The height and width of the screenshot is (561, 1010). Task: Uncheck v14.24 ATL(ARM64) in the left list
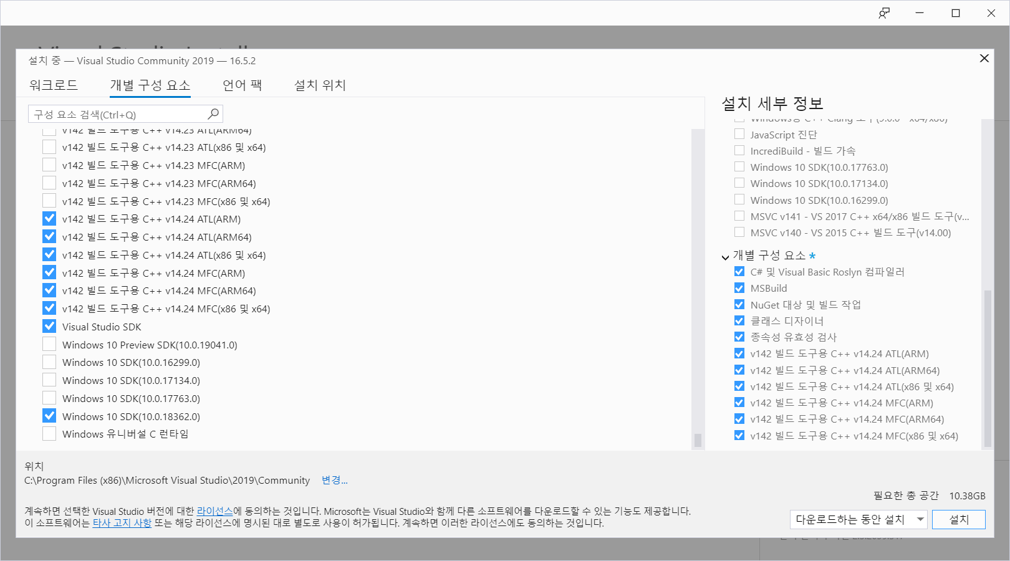49,237
